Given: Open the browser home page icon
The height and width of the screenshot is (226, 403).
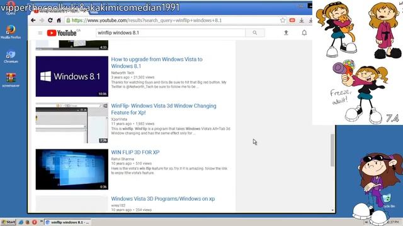Looking at the screenshot, I should (x=59, y=20).
